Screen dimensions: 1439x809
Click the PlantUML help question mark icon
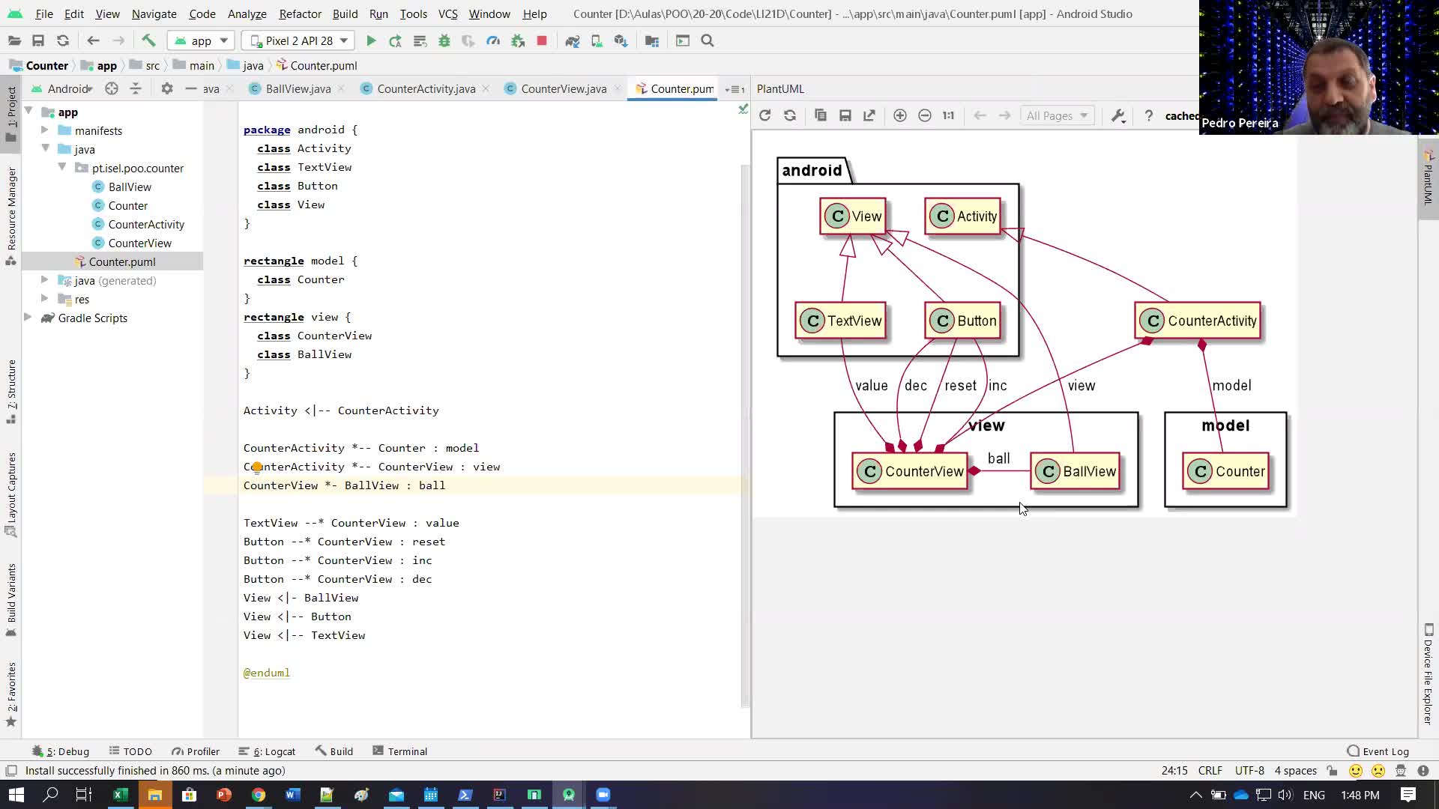pos(1148,115)
